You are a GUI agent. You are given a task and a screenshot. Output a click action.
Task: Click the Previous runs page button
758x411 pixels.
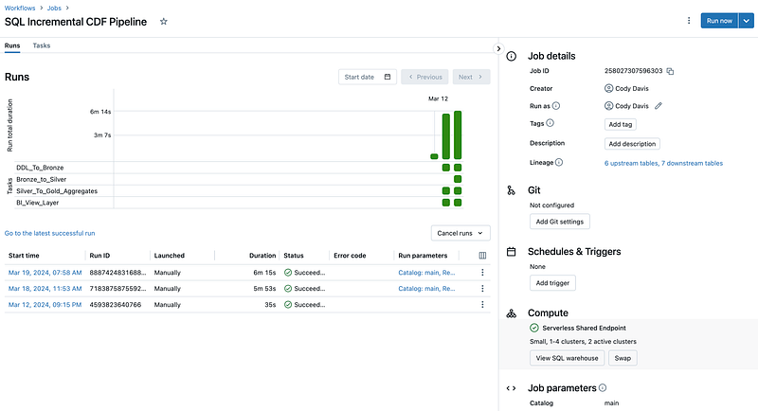coord(424,77)
